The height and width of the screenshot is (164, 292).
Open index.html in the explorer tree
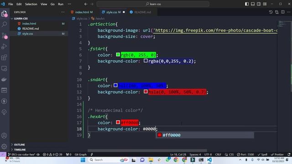29,24
